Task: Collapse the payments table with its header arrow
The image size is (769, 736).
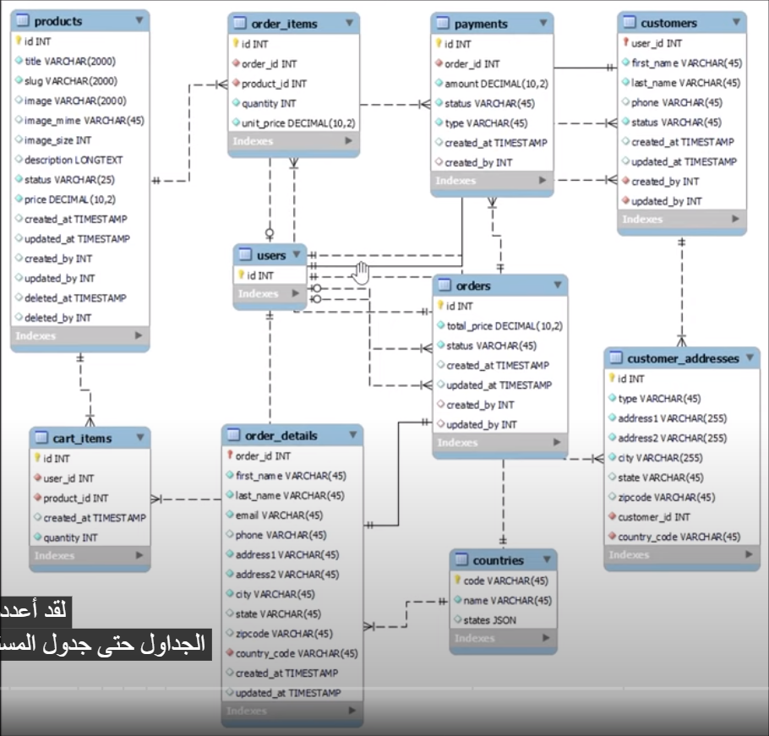Action: 543,25
